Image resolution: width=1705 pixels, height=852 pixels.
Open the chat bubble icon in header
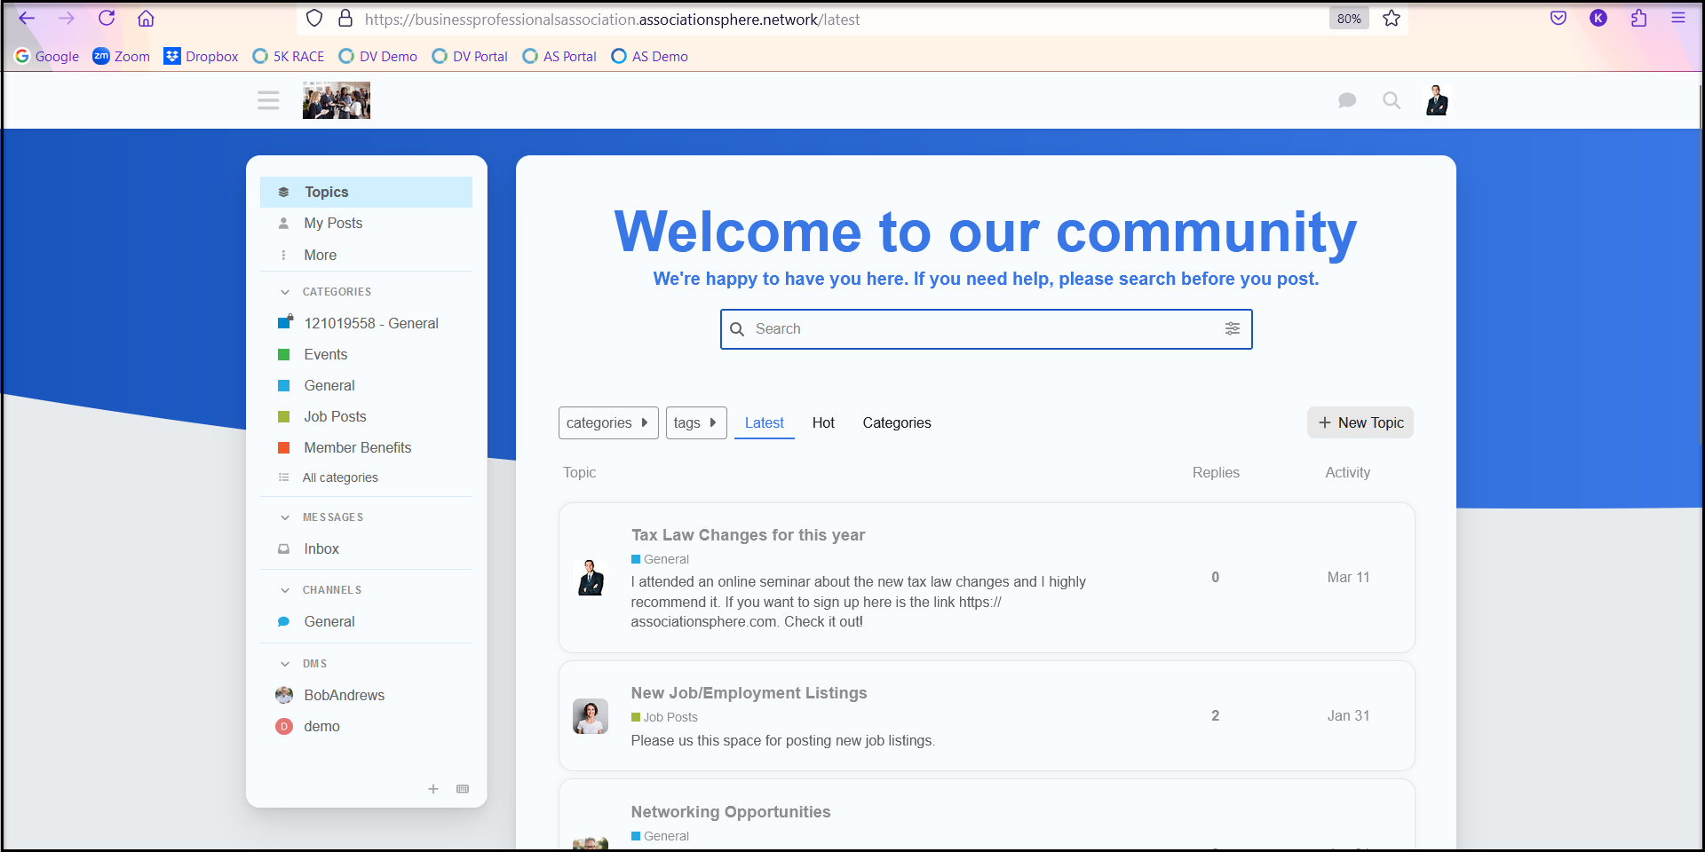(x=1347, y=100)
